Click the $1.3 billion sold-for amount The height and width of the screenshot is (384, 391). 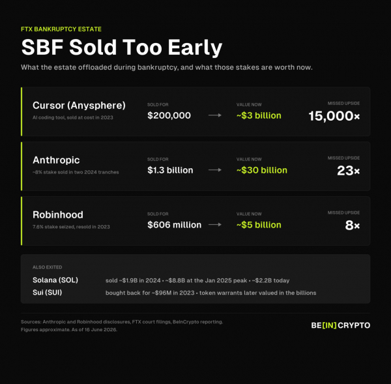tap(170, 170)
